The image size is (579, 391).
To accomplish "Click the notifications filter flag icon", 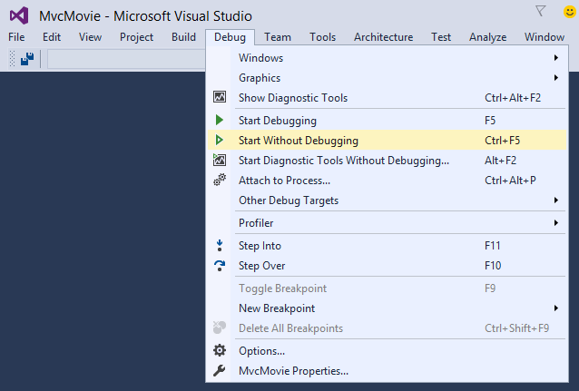I will 540,11.
